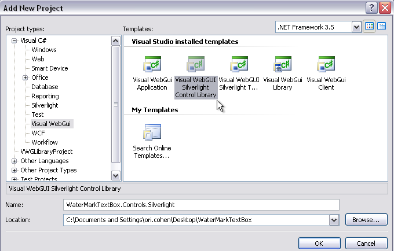The height and width of the screenshot is (251, 394).
Task: Open the Location path dropdown arrow
Action: click(334, 220)
